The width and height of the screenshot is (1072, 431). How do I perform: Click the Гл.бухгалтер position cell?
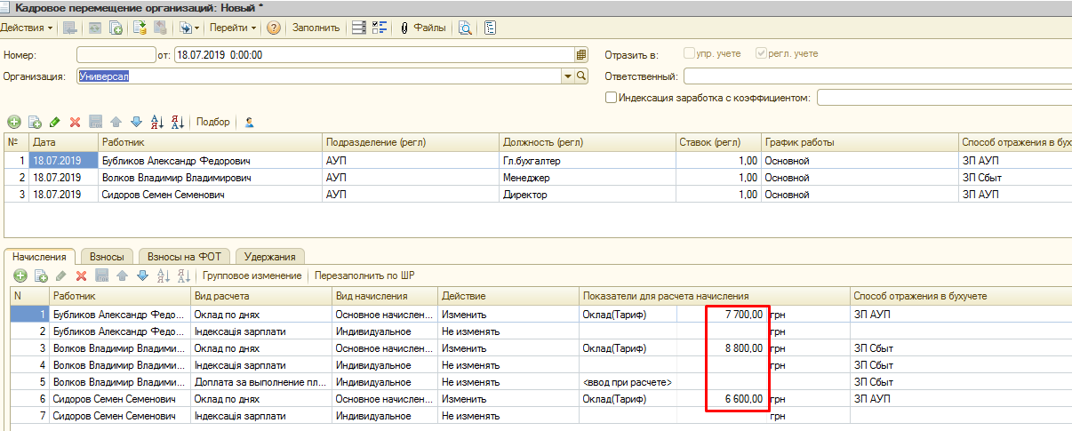588,161
